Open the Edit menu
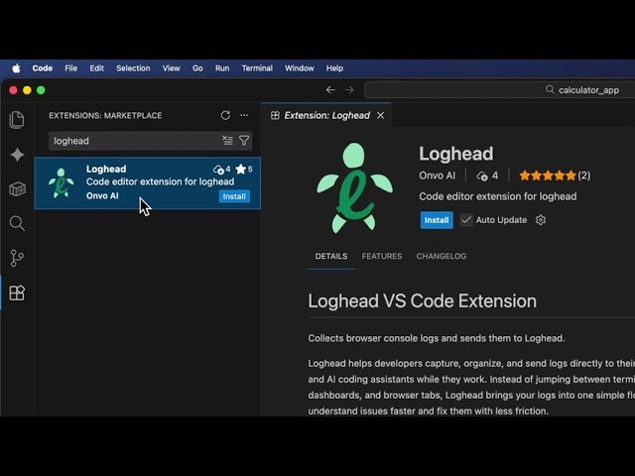The height and width of the screenshot is (476, 635). tap(97, 68)
